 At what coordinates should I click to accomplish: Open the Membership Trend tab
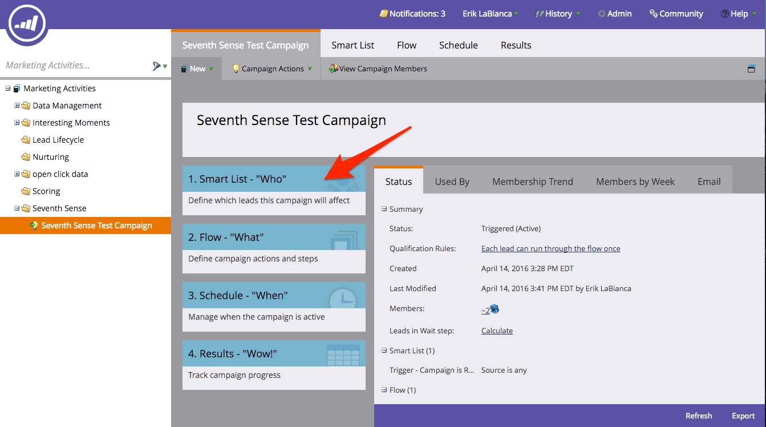tap(533, 182)
